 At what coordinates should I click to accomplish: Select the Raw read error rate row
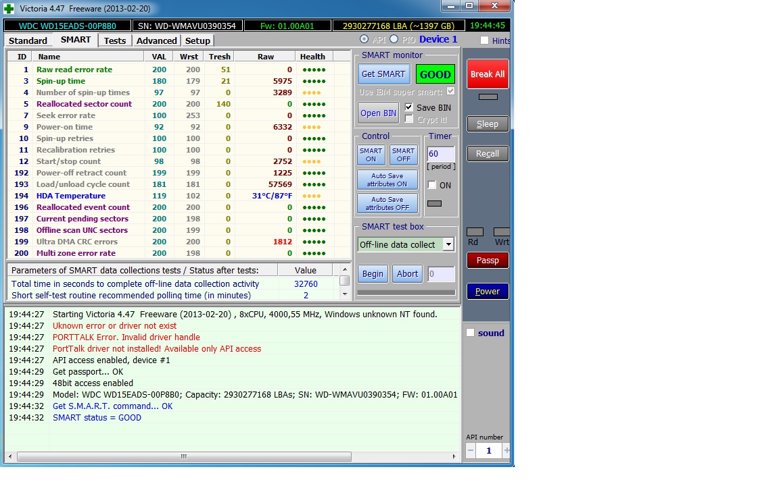[x=179, y=70]
